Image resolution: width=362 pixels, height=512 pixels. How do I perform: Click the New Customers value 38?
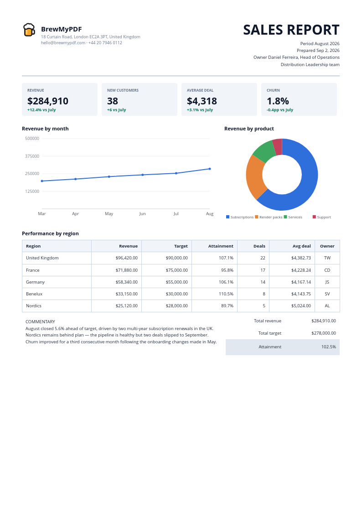(113, 101)
